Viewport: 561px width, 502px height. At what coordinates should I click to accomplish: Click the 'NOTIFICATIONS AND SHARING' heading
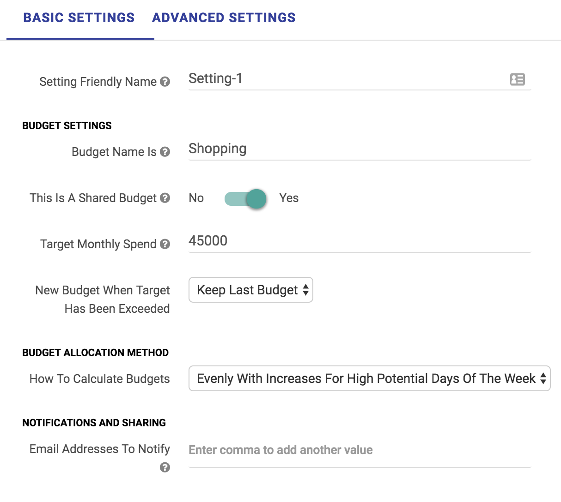94,423
